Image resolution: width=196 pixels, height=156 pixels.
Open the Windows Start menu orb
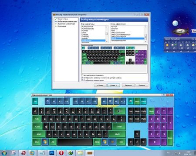4,153
